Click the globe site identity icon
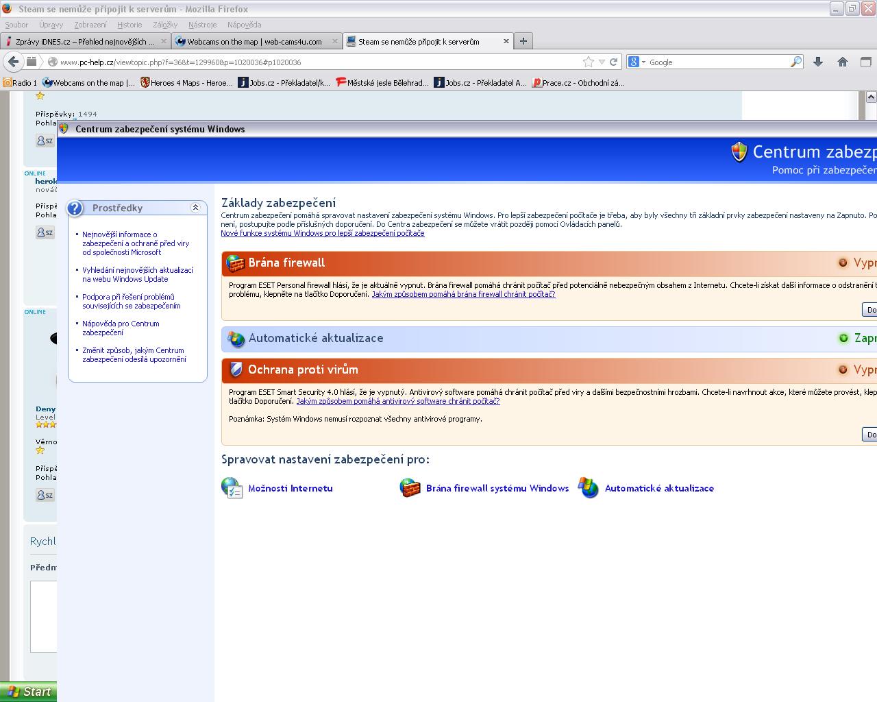877x702 pixels. coord(52,62)
